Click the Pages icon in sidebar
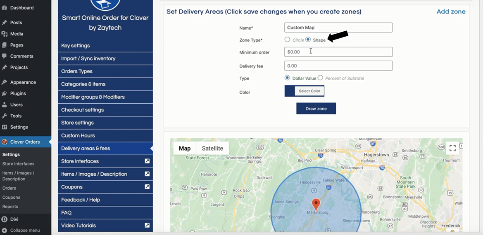 click(x=4, y=45)
